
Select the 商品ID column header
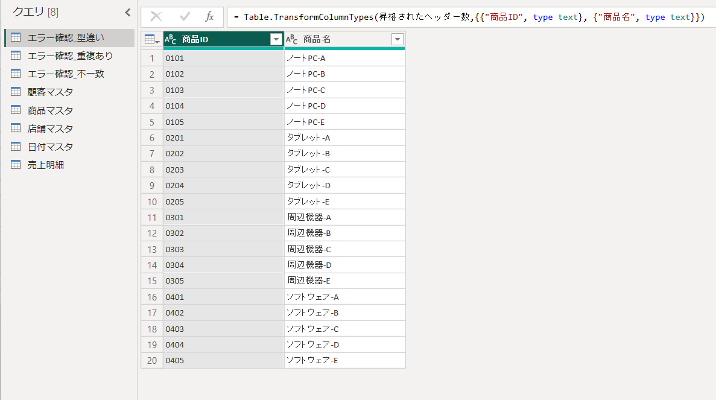click(223, 40)
